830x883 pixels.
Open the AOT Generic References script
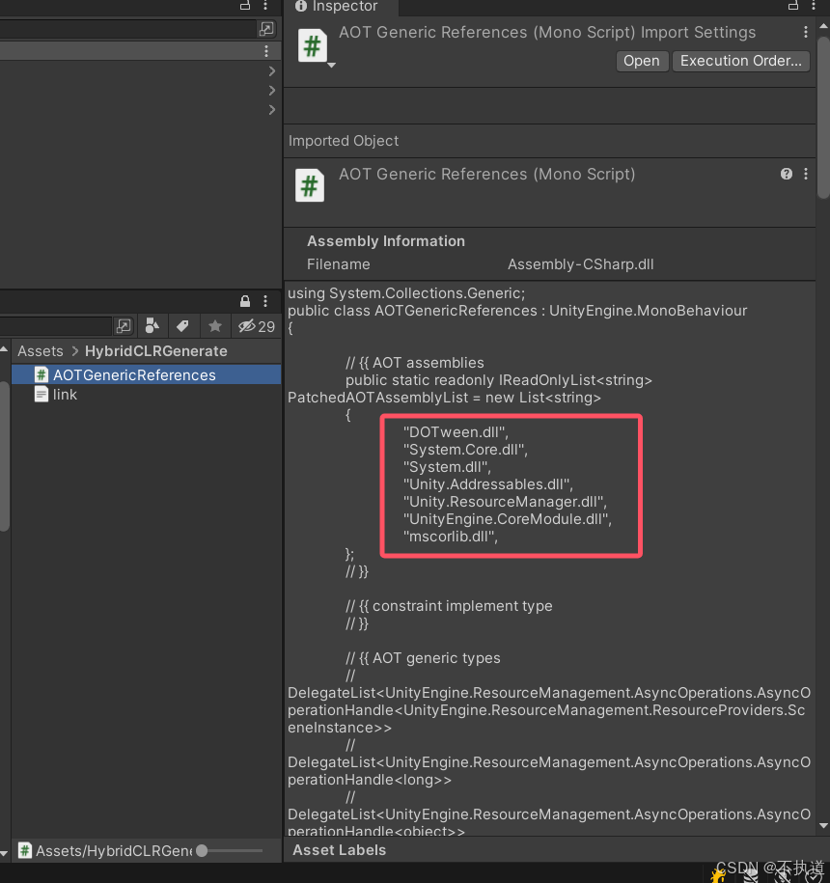642,61
